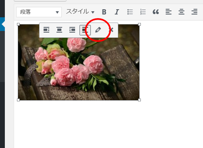Apply blockquote formatting
The height and width of the screenshot is (148, 203).
click(156, 12)
